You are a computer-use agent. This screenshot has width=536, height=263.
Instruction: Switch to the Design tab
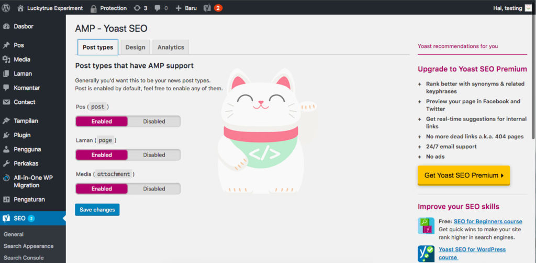click(x=136, y=47)
